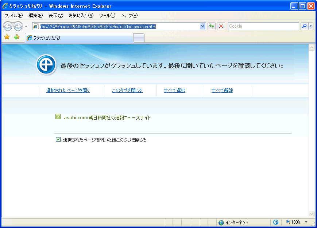Open the 編集(E) menu

(36, 16)
